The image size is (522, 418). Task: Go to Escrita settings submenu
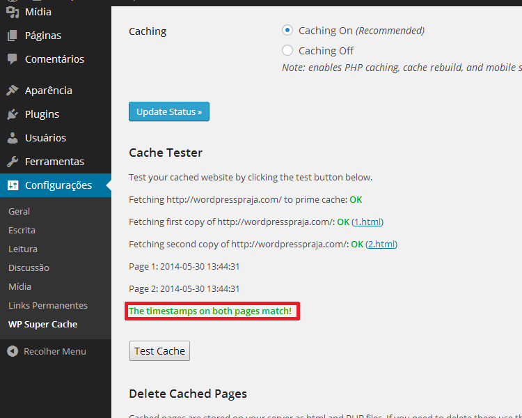pos(22,230)
